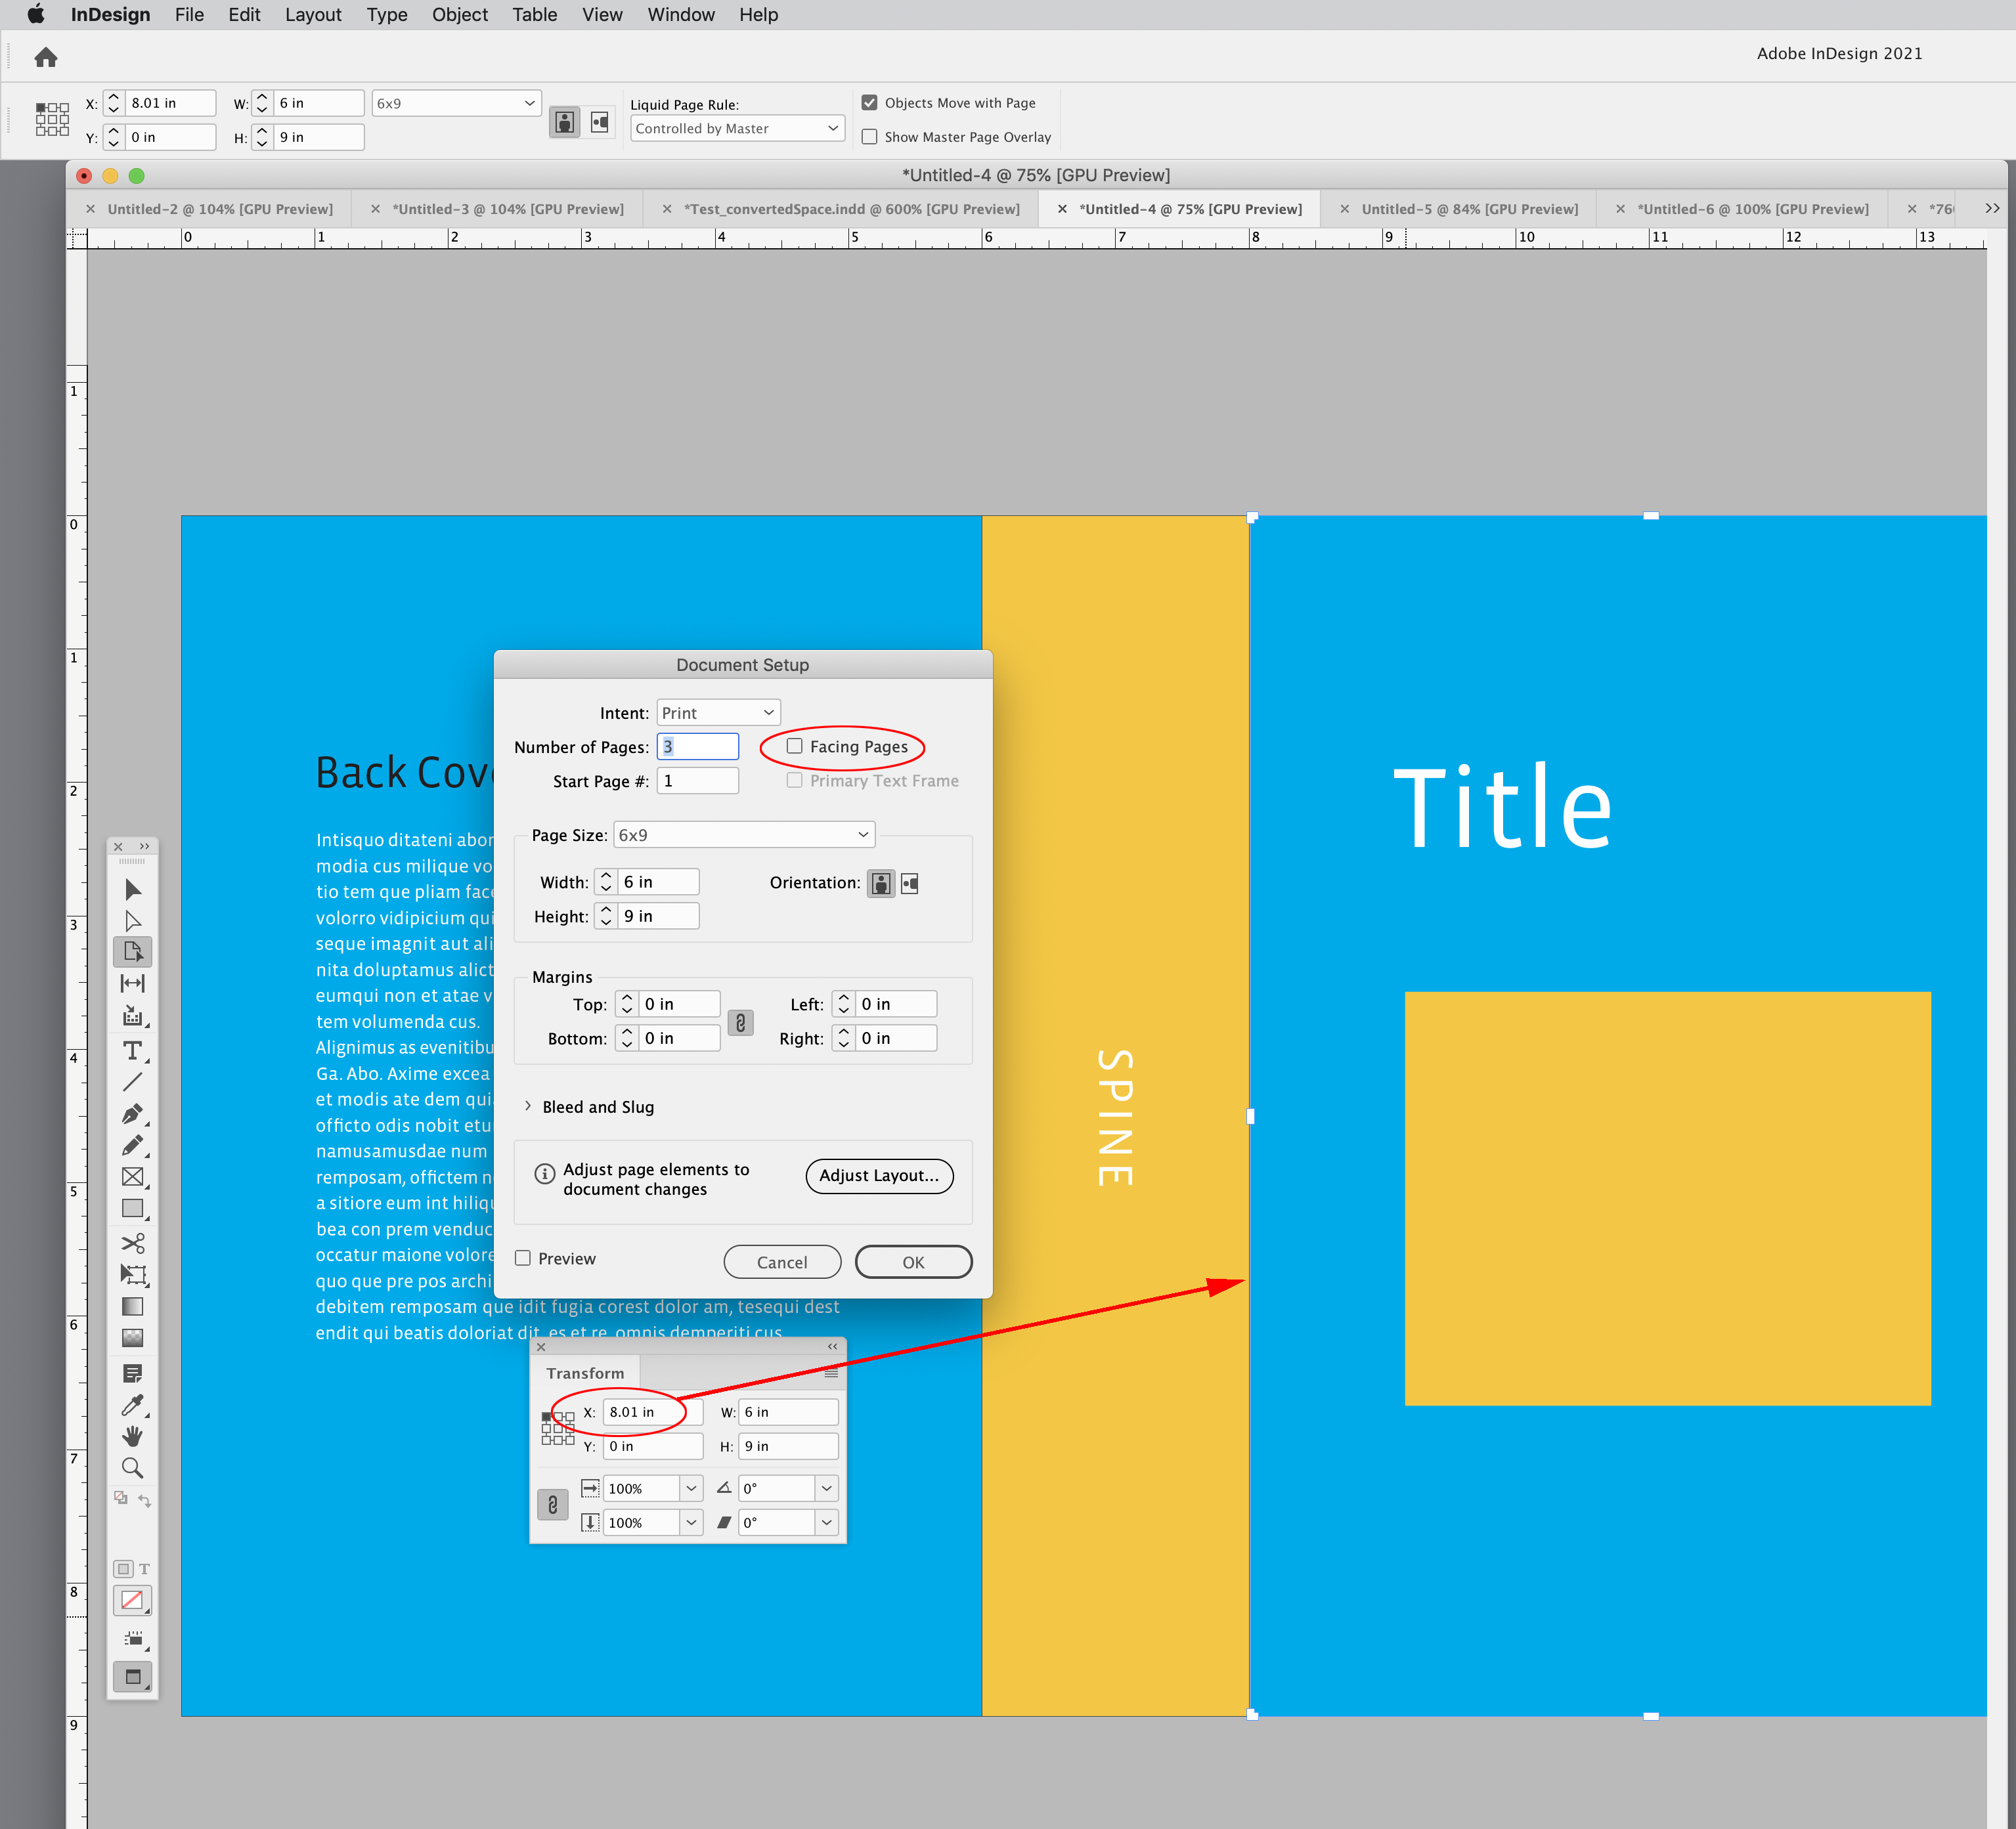Pick the Scissors tool
Screen dimensions: 2016x1829
click(133, 1242)
